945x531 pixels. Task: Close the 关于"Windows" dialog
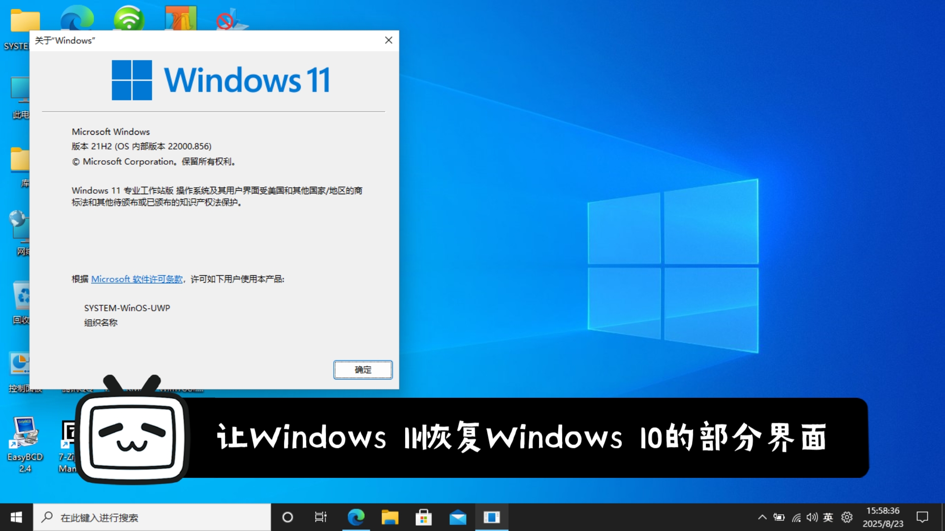(388, 40)
